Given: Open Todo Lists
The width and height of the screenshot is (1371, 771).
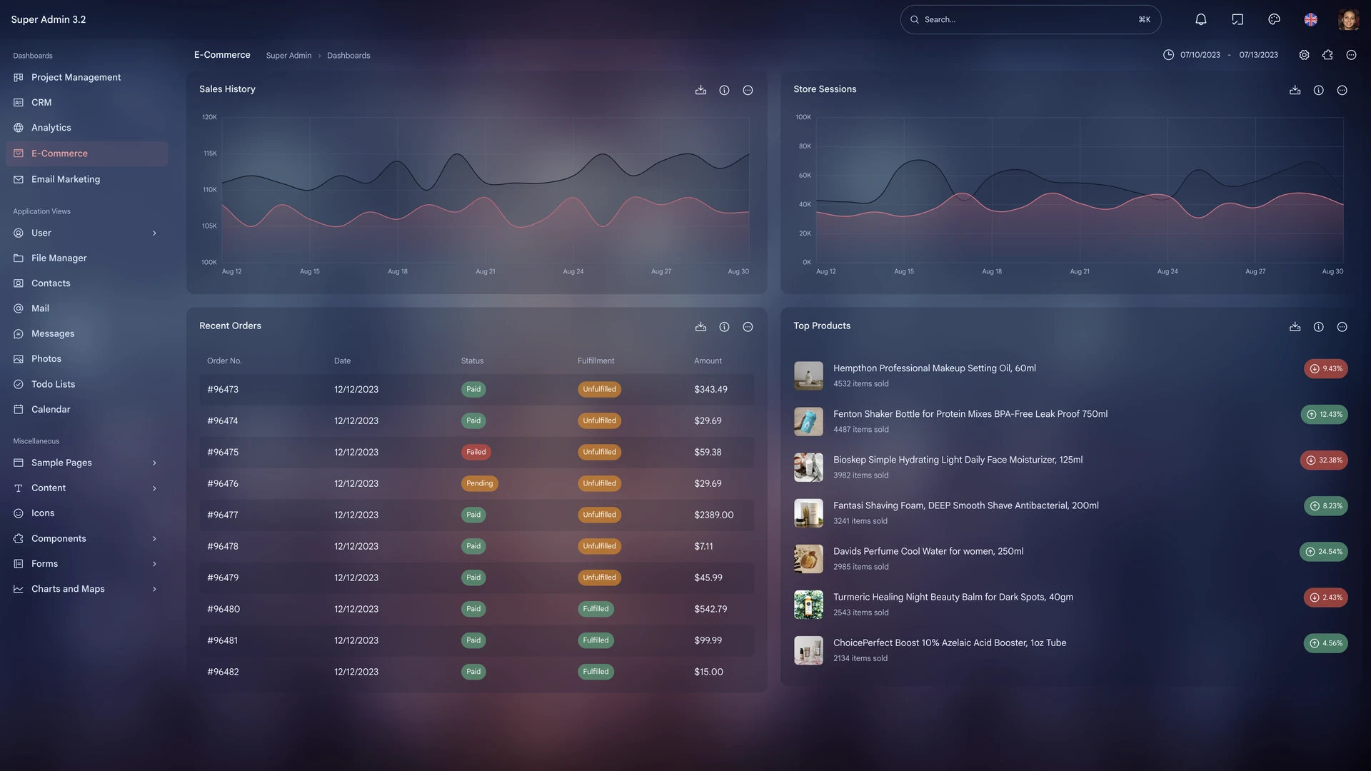Looking at the screenshot, I should pyautogui.click(x=87, y=384).
